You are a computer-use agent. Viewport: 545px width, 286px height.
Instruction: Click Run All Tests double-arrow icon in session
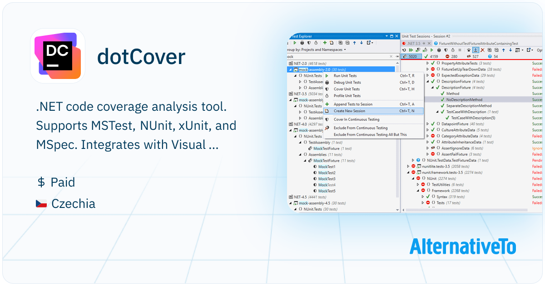(x=411, y=50)
